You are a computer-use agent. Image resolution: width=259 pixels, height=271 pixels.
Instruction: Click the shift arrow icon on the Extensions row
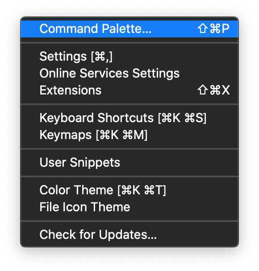tap(203, 90)
